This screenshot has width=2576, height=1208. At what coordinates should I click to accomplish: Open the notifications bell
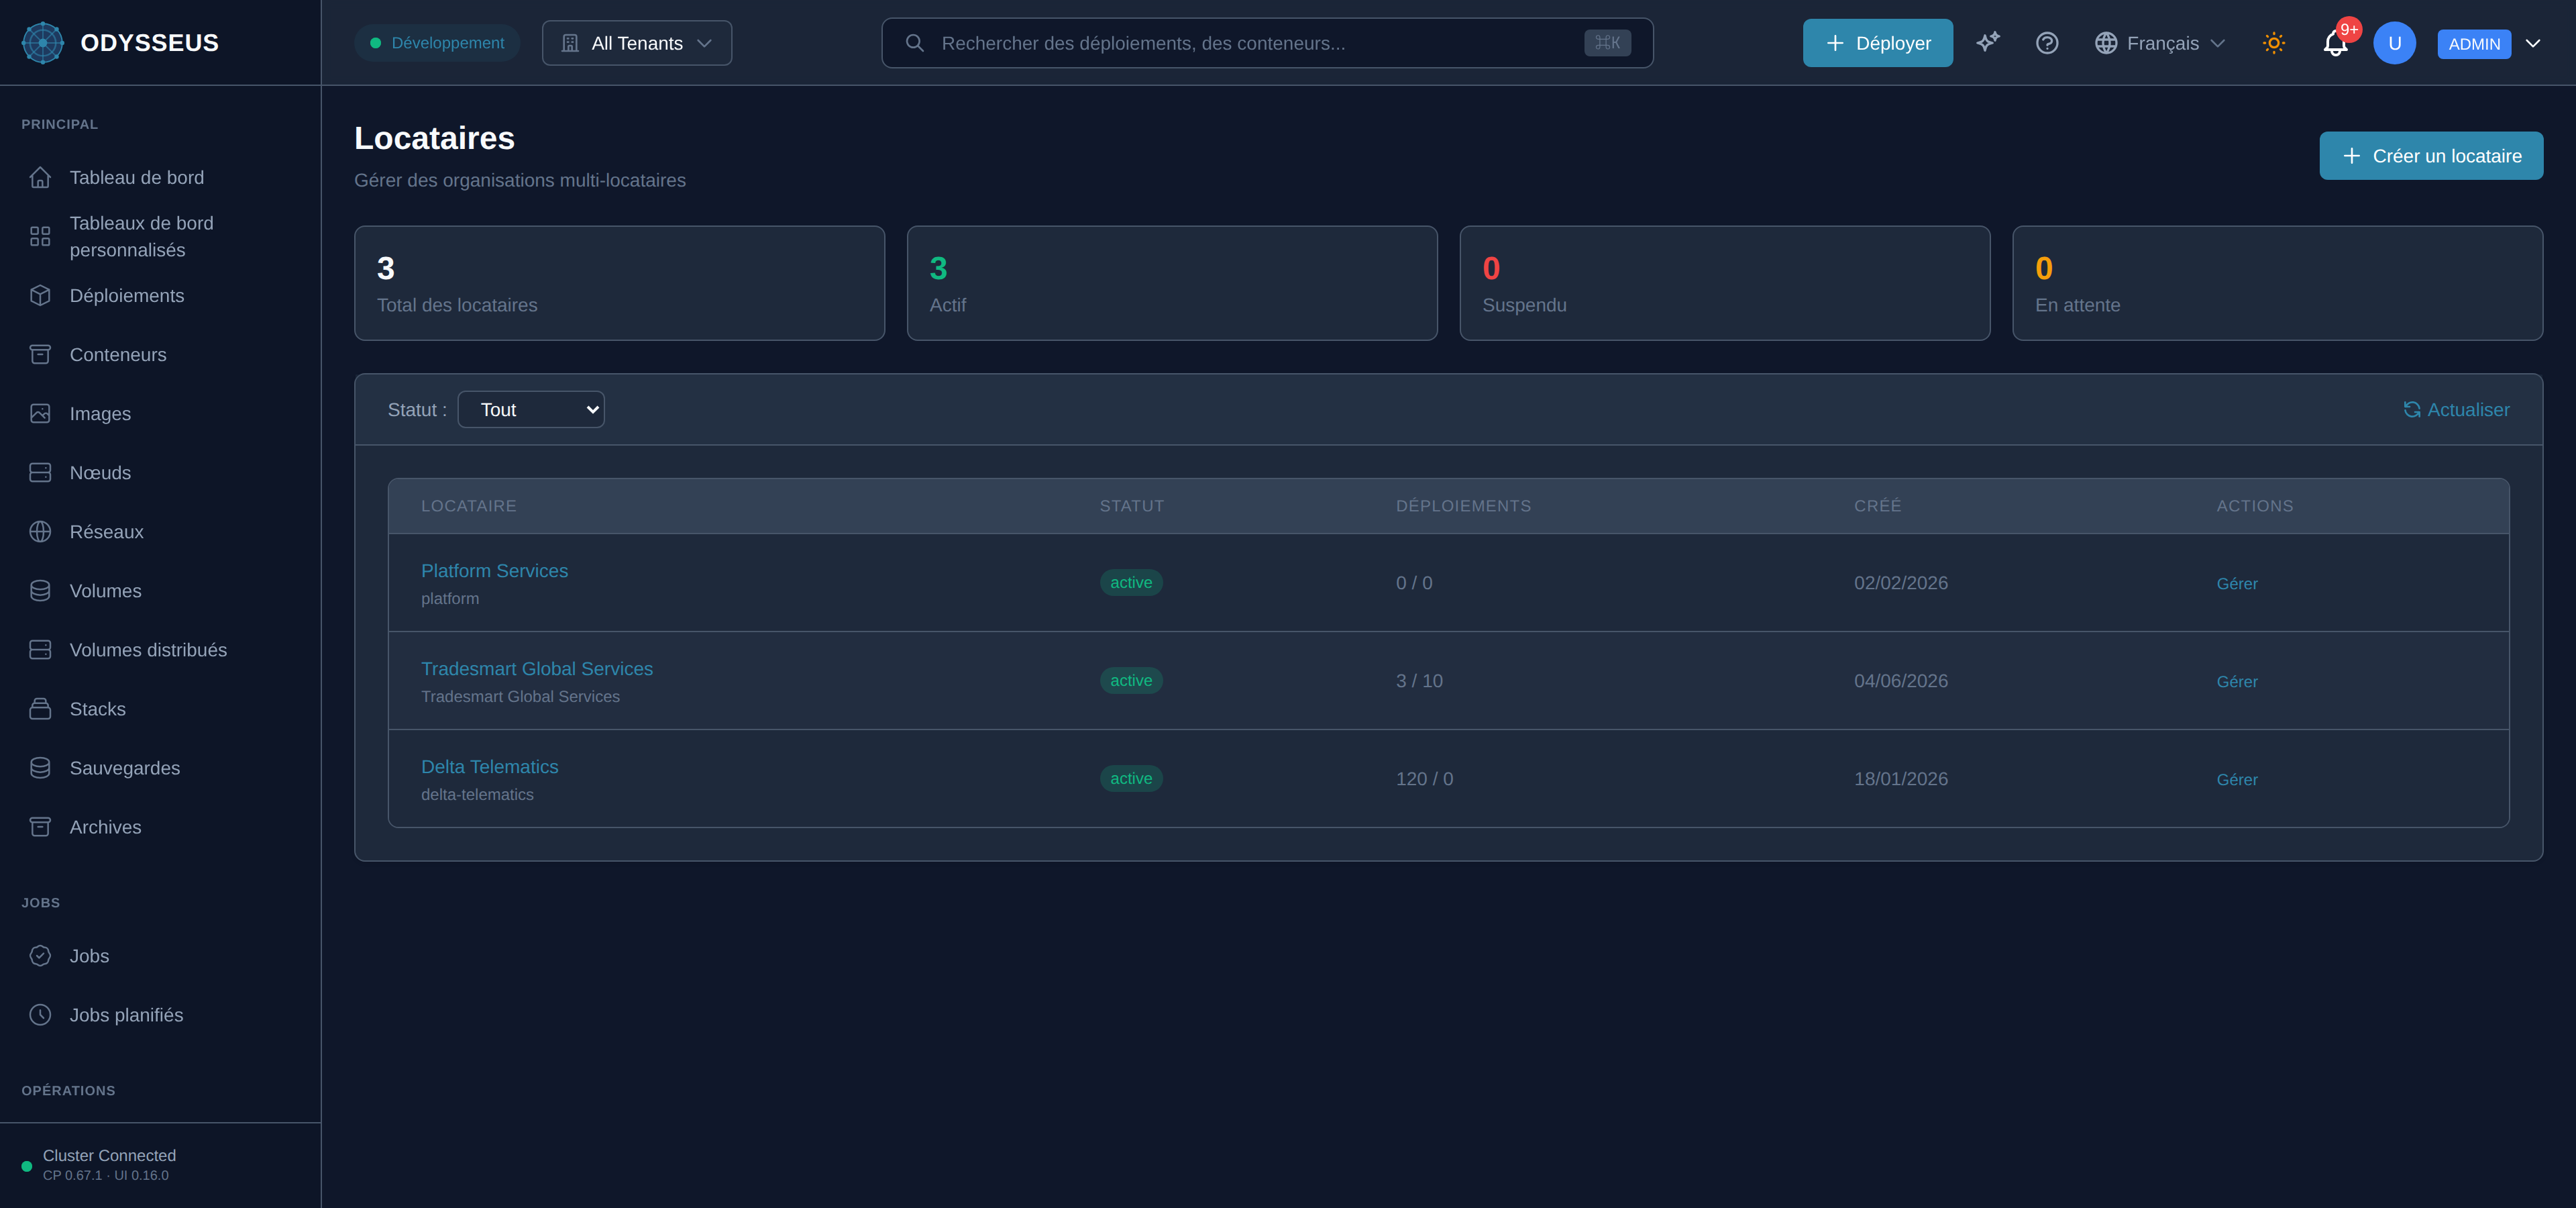pos(2335,43)
